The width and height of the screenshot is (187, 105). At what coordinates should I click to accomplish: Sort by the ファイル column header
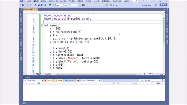tap(134, 83)
